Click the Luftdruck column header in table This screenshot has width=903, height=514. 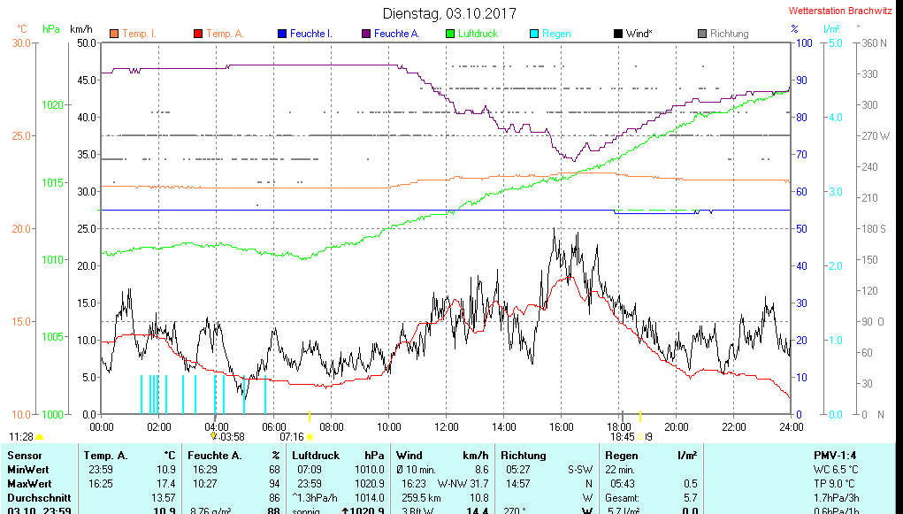tap(316, 455)
